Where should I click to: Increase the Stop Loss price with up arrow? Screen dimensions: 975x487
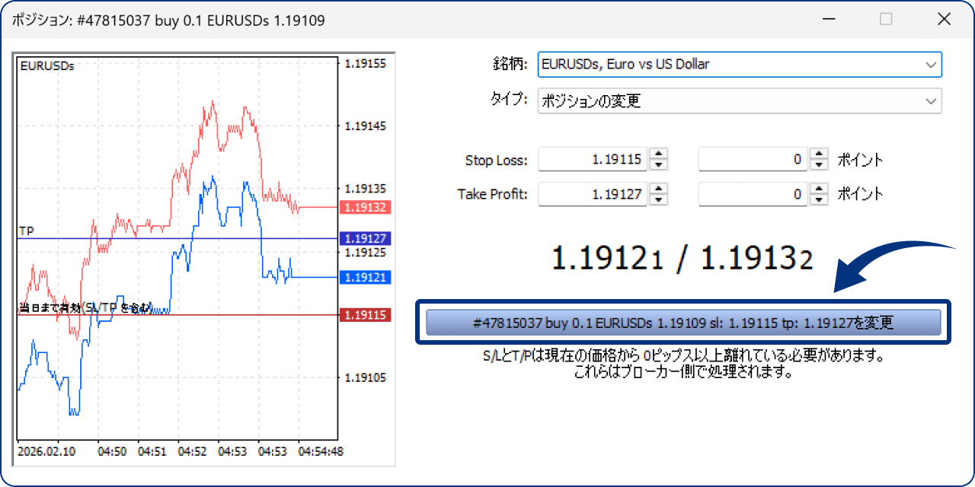tap(659, 154)
